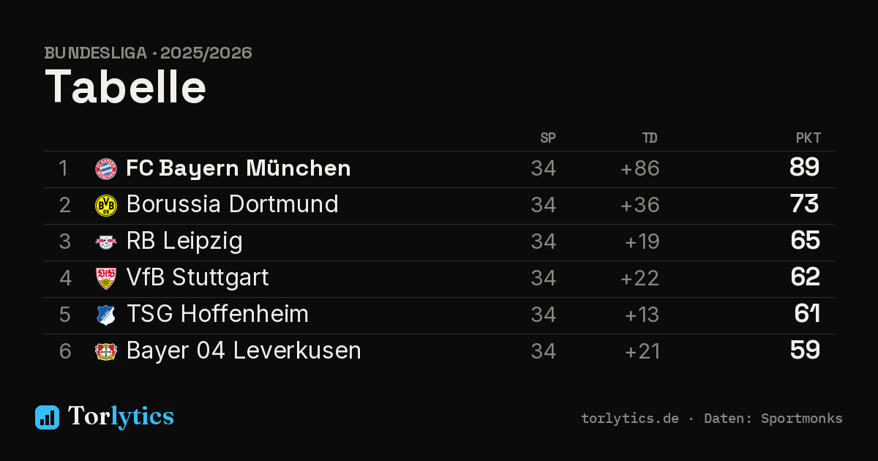Click the FC Bayern München club crest
This screenshot has height=461, width=878.
click(x=106, y=169)
